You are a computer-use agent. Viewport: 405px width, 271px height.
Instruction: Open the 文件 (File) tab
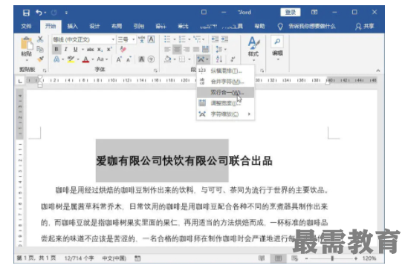[x=26, y=26]
